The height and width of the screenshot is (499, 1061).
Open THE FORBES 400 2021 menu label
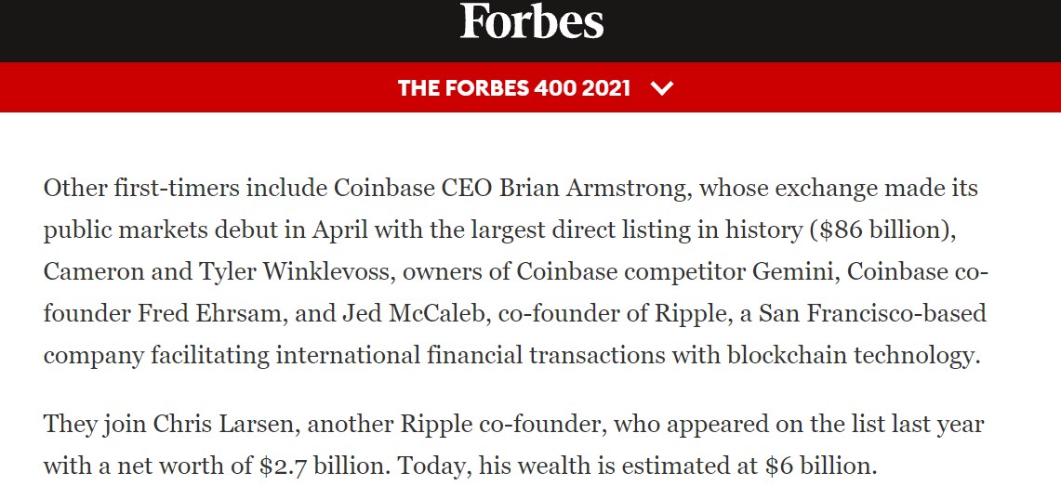click(x=514, y=88)
